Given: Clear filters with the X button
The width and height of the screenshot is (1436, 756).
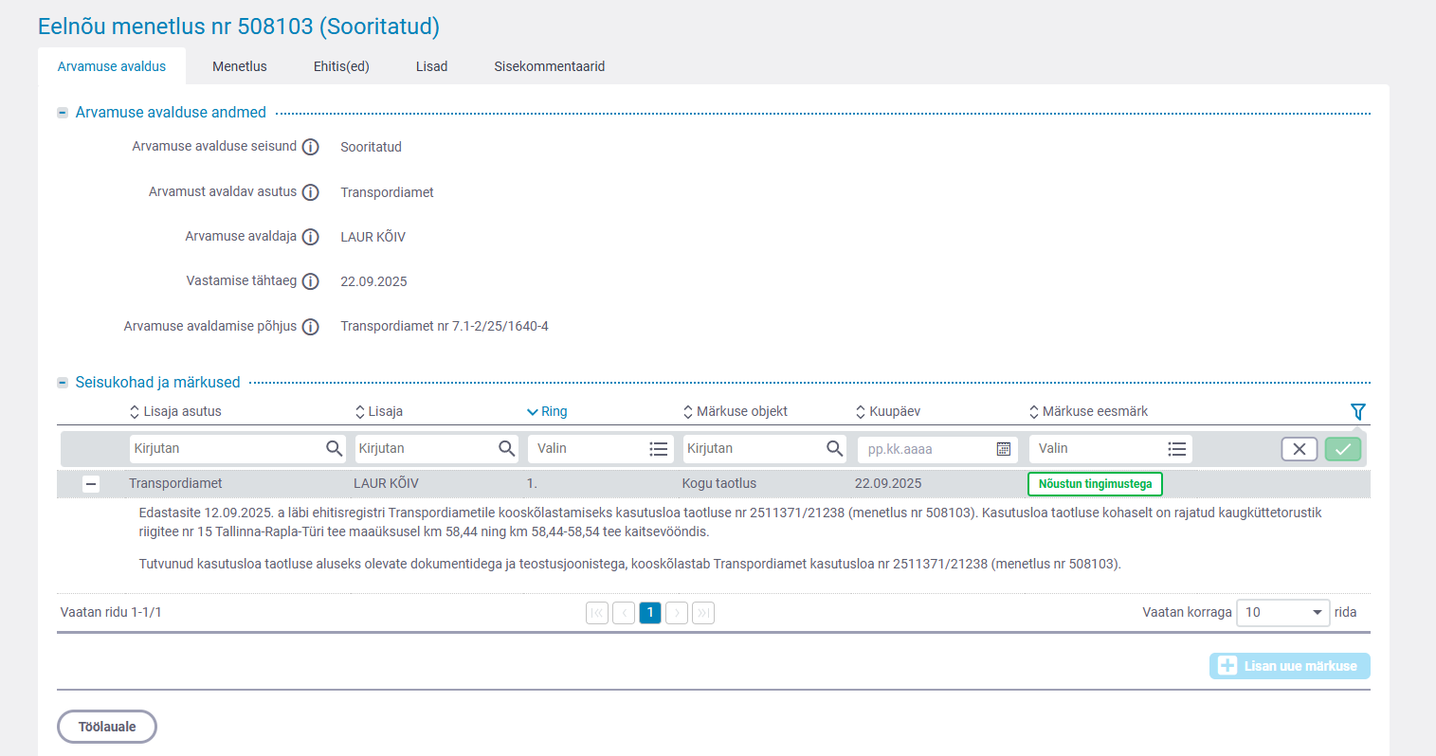Looking at the screenshot, I should (x=1299, y=449).
